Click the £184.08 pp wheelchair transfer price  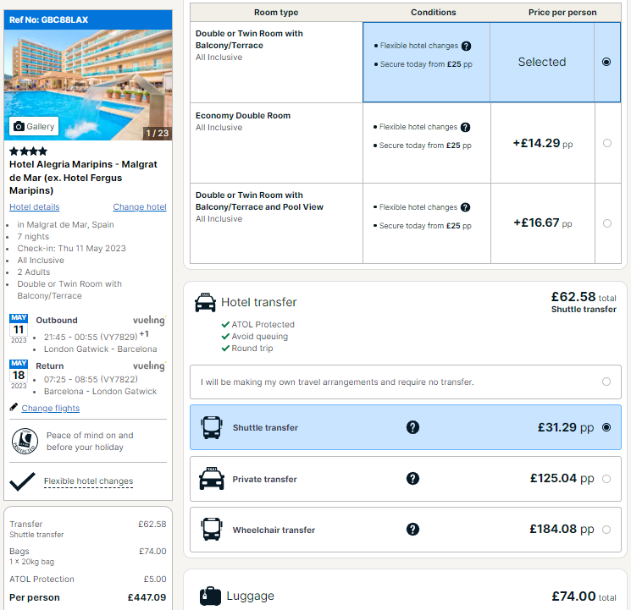pos(562,529)
